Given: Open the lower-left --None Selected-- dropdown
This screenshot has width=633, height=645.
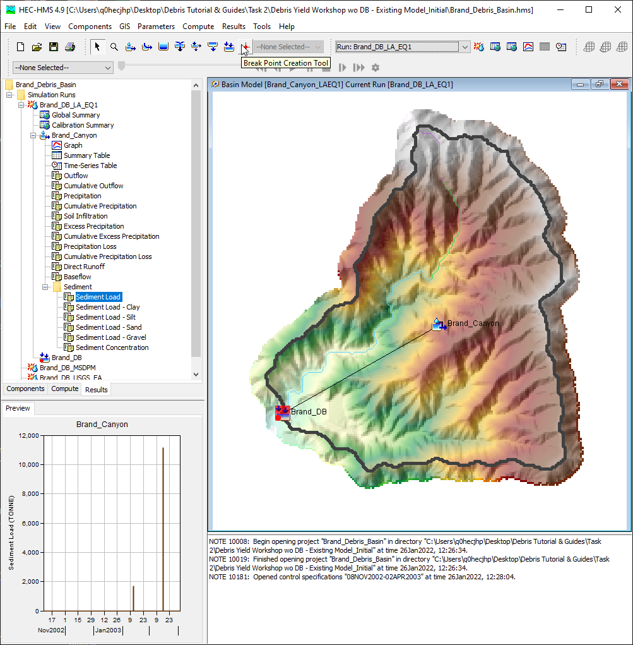Looking at the screenshot, I should (x=63, y=68).
